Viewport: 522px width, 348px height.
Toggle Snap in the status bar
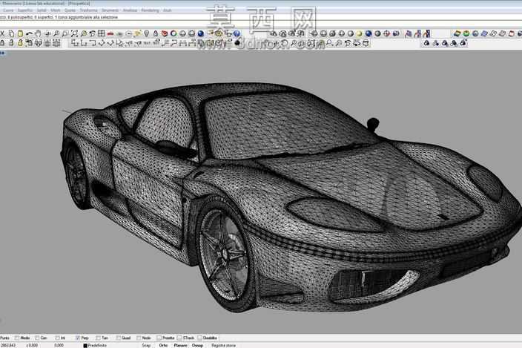tap(147, 345)
